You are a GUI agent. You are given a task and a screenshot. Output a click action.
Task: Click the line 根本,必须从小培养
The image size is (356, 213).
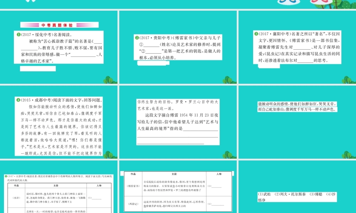[158, 58]
